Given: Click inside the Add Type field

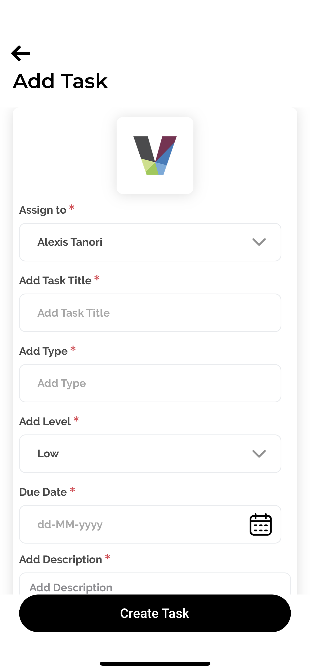Looking at the screenshot, I should coord(150,383).
